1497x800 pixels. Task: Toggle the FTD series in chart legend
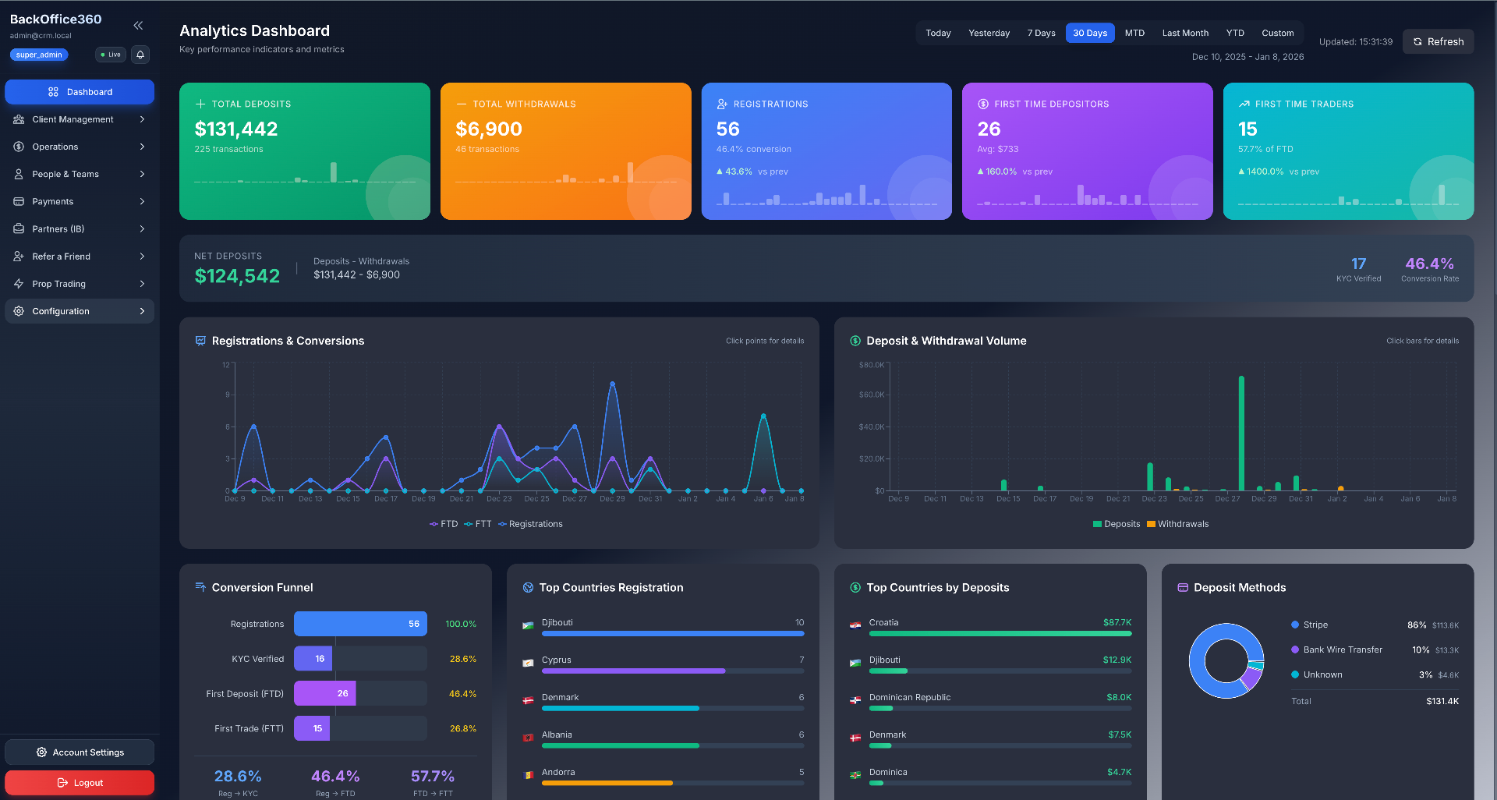pos(444,524)
